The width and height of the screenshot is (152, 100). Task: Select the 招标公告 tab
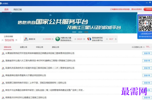point(8,47)
